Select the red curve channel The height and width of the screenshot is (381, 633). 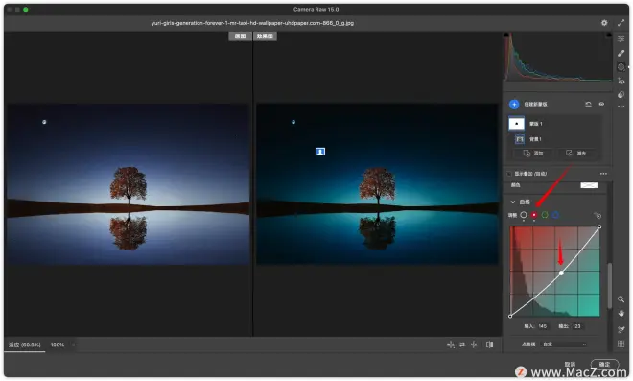[x=534, y=215]
